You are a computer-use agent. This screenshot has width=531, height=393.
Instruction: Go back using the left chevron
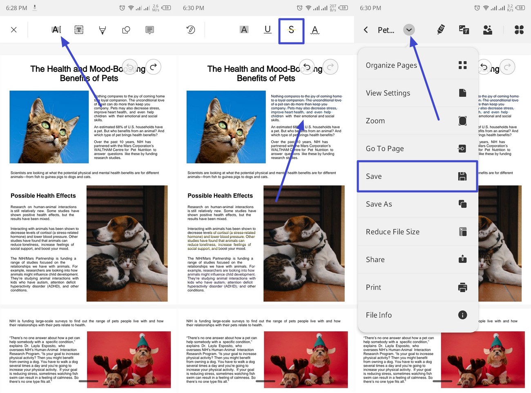click(x=365, y=29)
